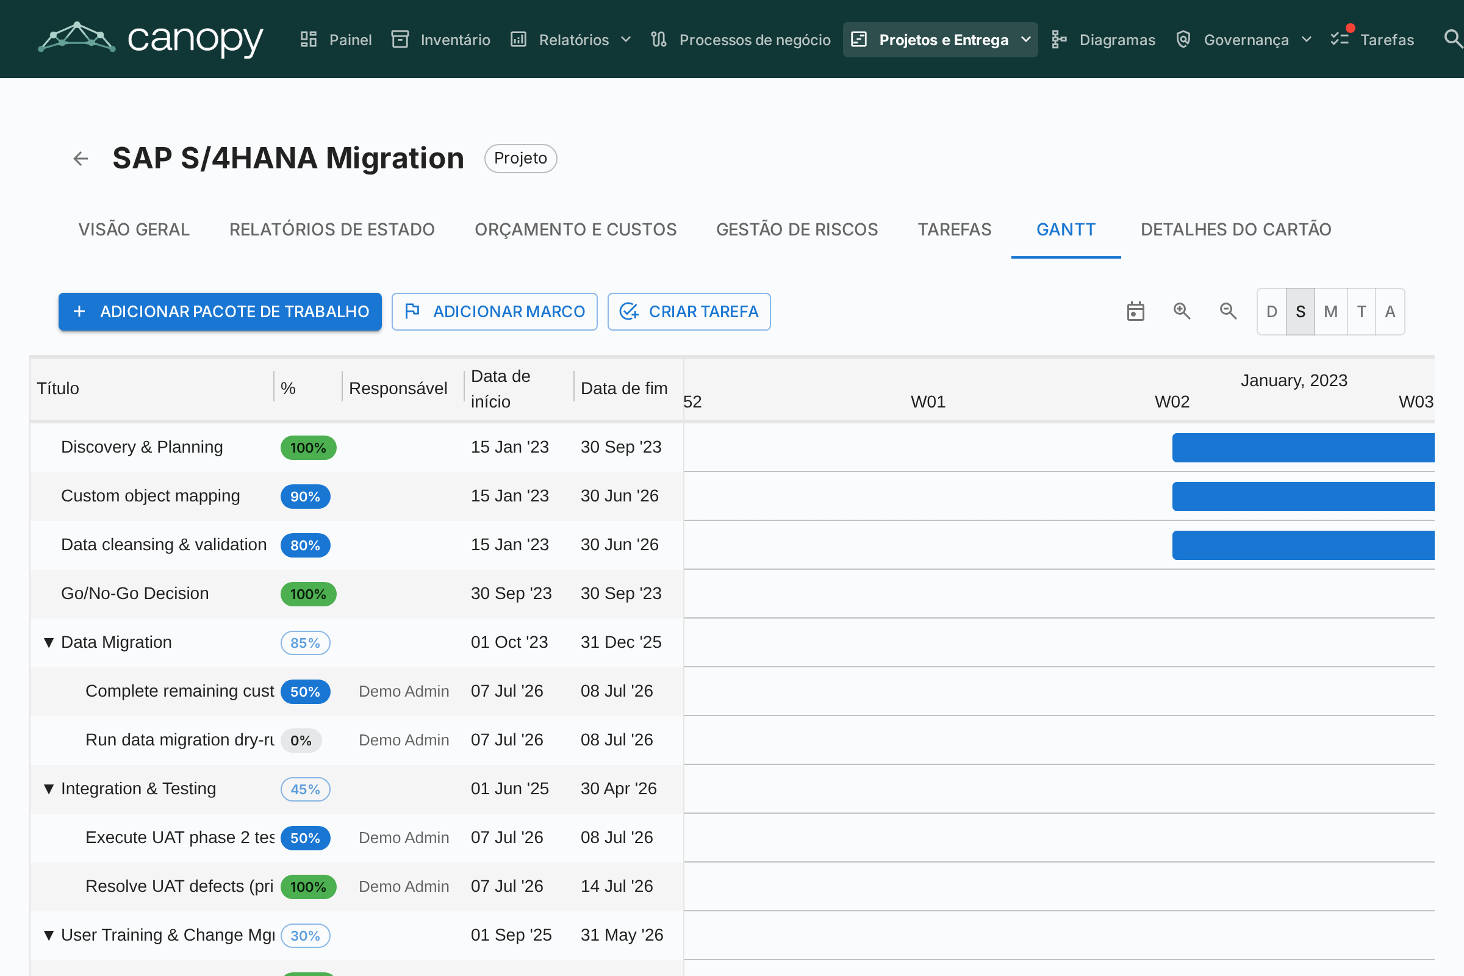Click the Relatórios chart icon

[x=518, y=40]
